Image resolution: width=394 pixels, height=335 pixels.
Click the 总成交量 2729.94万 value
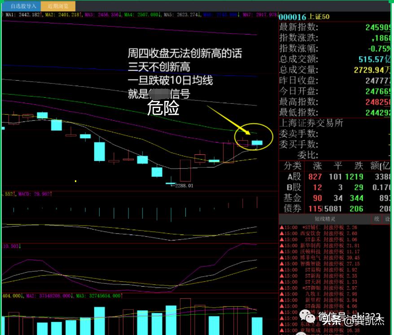coord(372,70)
